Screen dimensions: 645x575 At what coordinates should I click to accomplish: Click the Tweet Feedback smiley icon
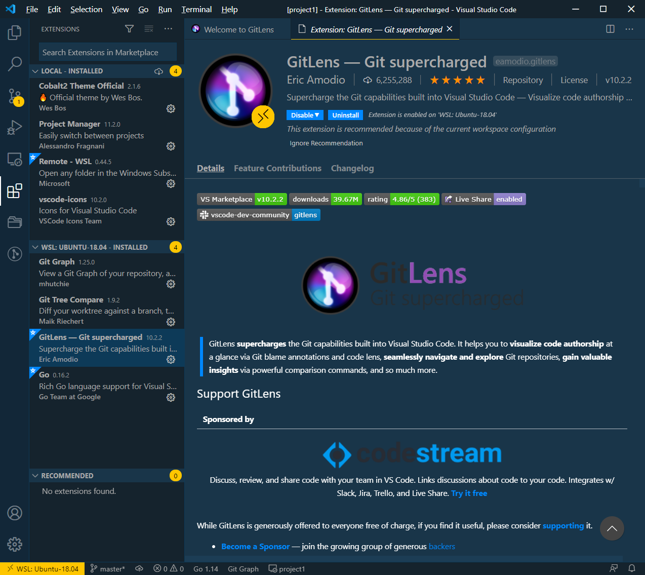[x=614, y=568]
